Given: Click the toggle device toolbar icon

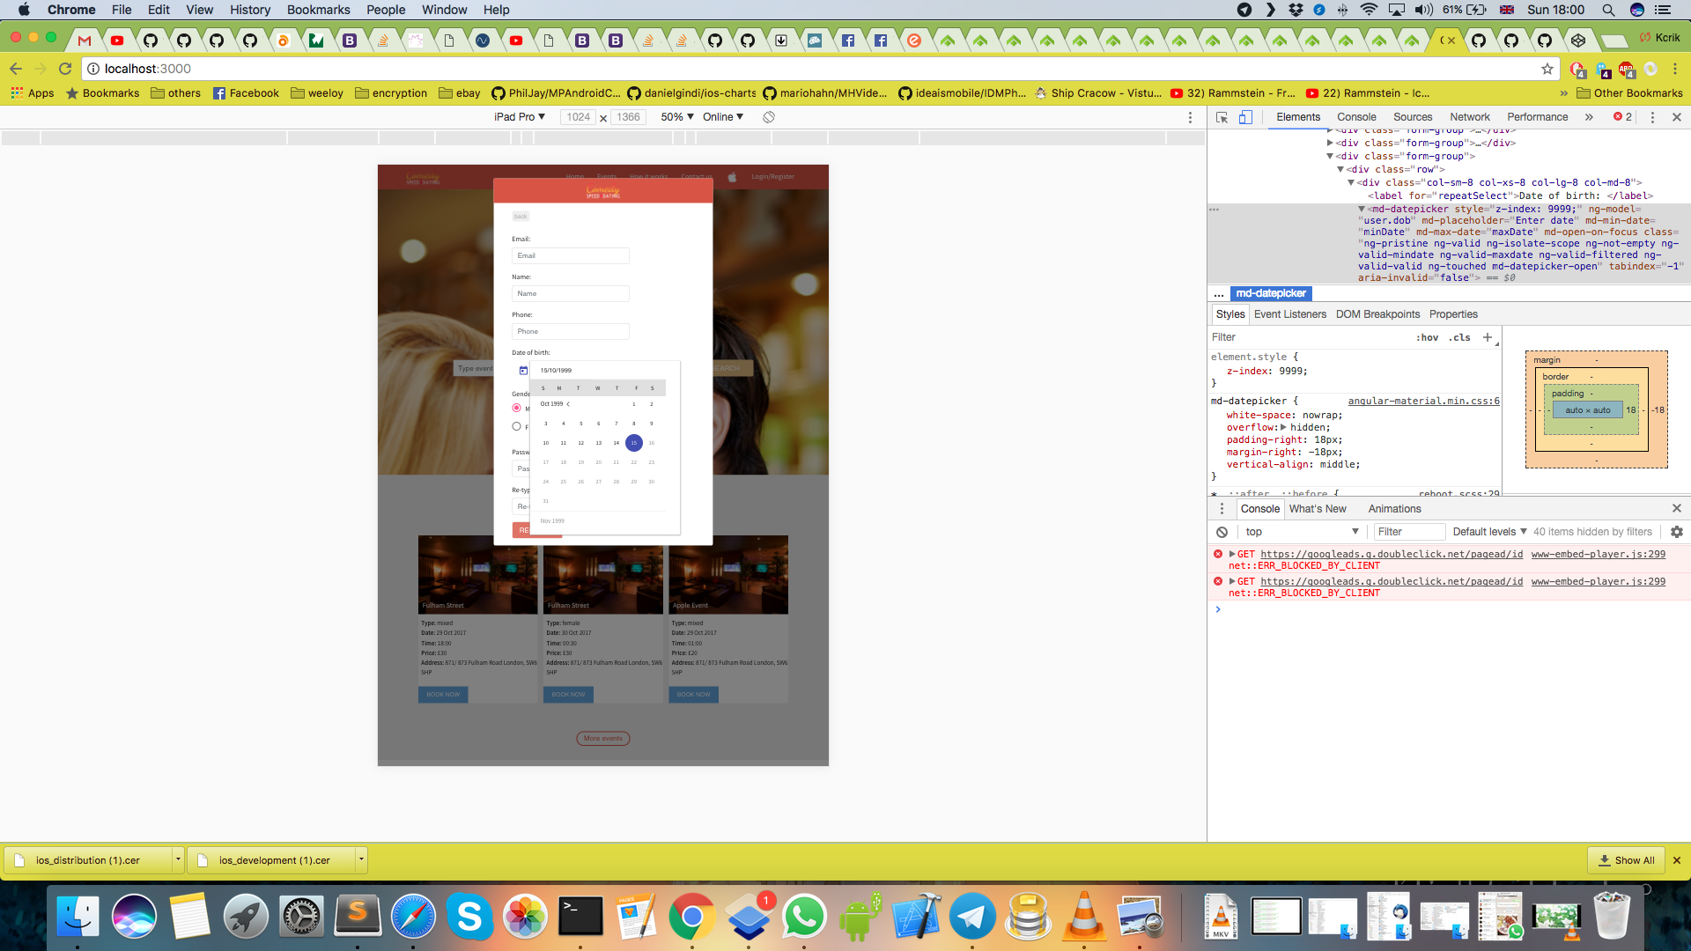Looking at the screenshot, I should [x=1247, y=117].
